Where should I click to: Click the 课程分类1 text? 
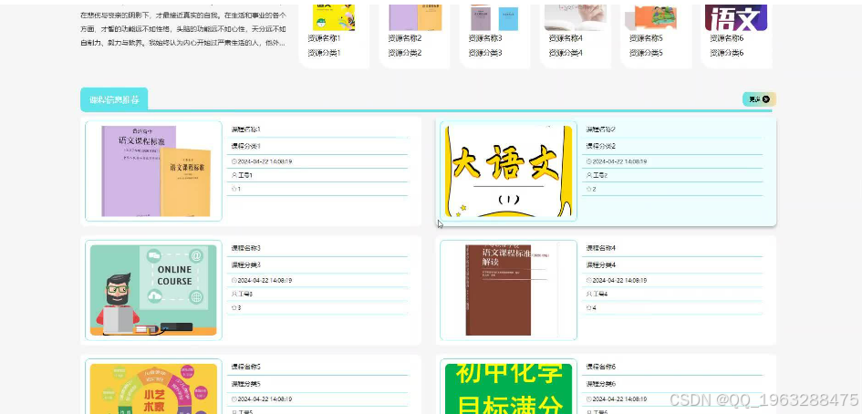click(245, 146)
